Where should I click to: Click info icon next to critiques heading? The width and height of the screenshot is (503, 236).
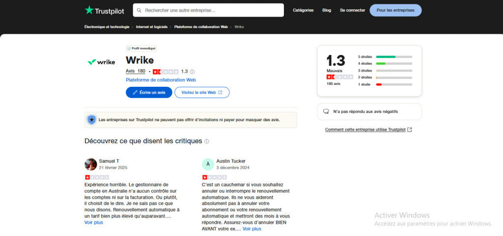click(x=207, y=141)
